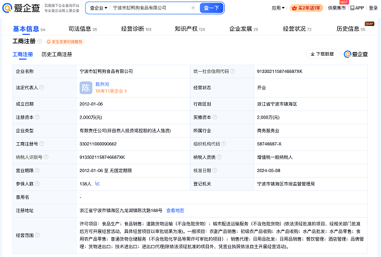Screen dimensions: 381x257
Task: Clear the search box with the X icon
Action: click(194, 8)
